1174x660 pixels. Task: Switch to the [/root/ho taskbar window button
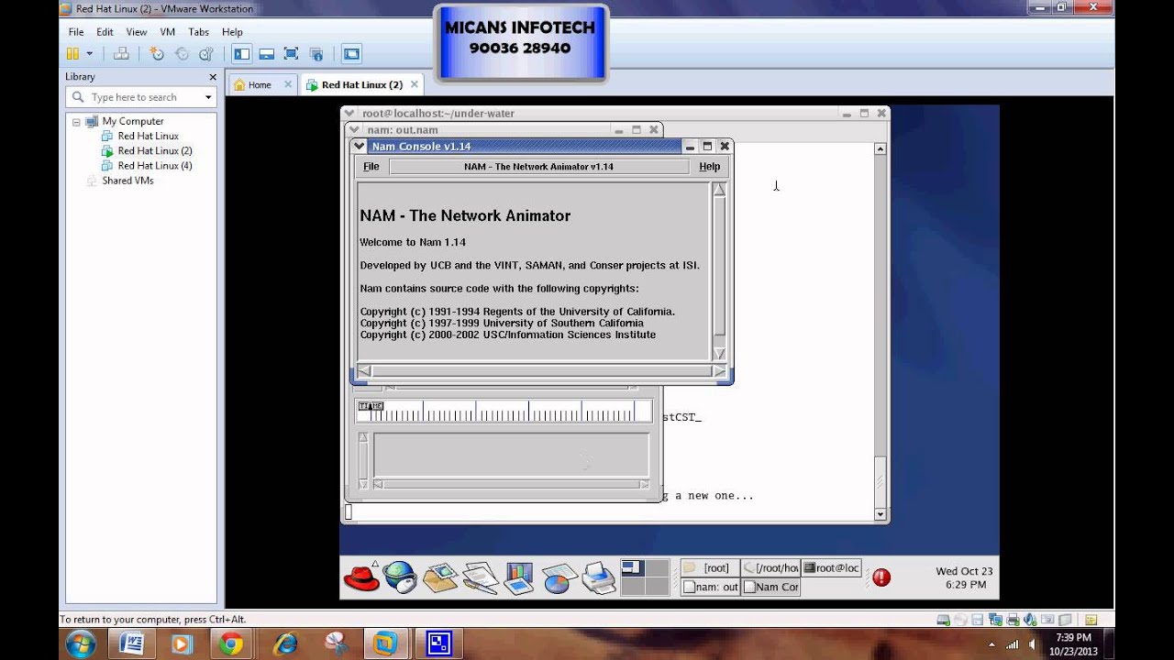pos(770,568)
